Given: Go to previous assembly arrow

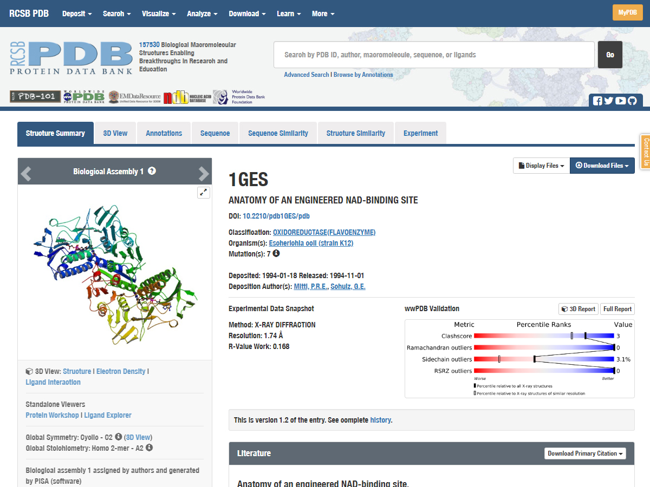Looking at the screenshot, I should point(26,173).
